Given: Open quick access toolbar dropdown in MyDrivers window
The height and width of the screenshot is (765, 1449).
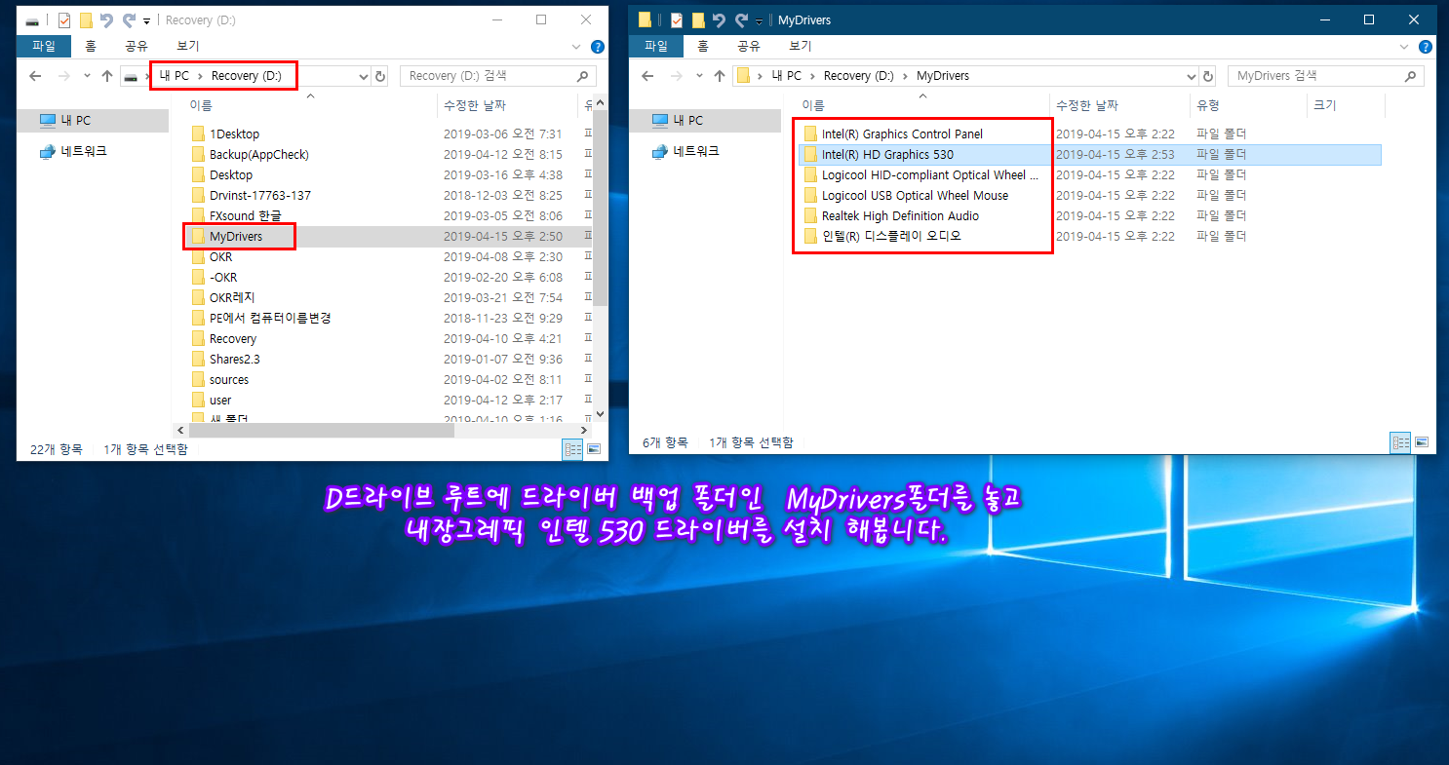Looking at the screenshot, I should tap(759, 20).
